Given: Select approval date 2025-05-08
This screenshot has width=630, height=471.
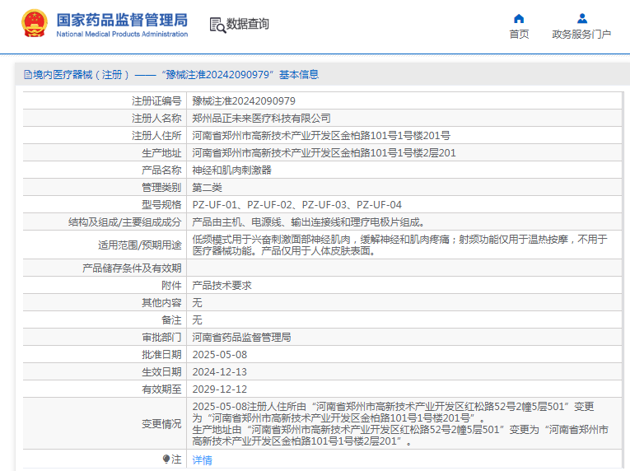Looking at the screenshot, I should pyautogui.click(x=219, y=354).
